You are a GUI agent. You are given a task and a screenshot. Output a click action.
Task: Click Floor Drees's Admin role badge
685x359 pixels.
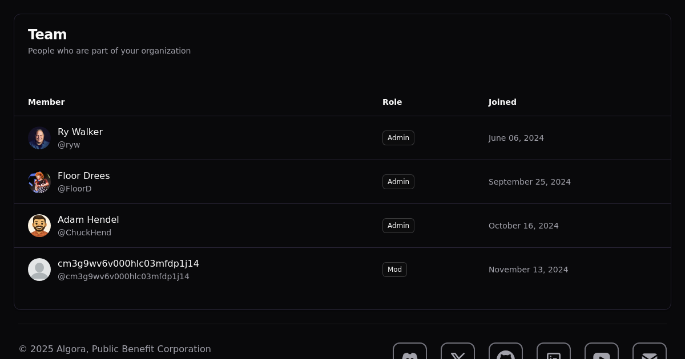(398, 182)
